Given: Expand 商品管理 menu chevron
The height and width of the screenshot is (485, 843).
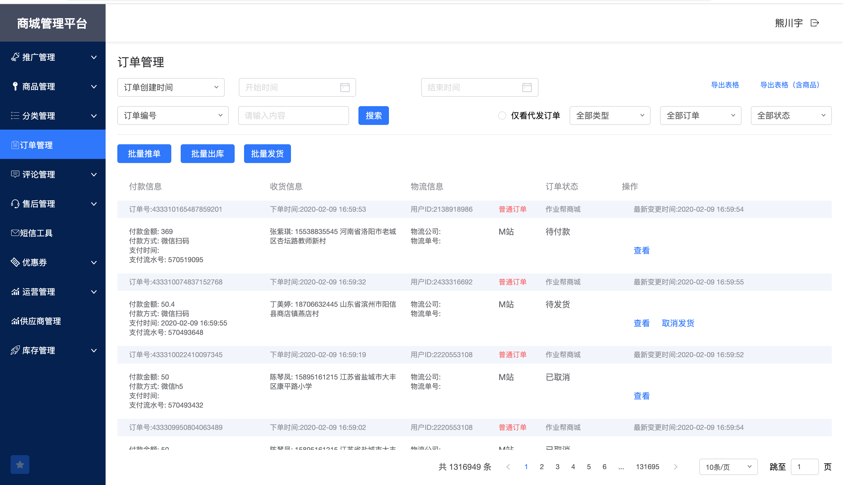Looking at the screenshot, I should point(94,87).
